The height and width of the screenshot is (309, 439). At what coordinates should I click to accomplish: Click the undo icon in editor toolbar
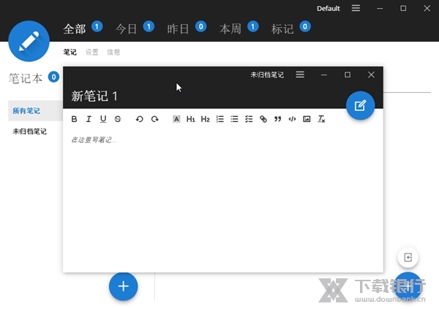point(140,119)
